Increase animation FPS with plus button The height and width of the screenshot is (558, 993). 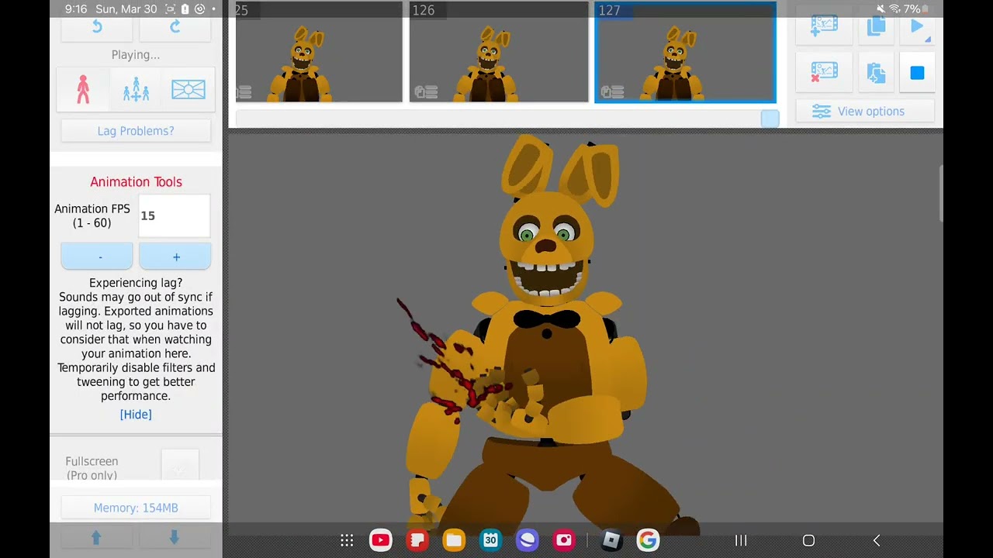tap(175, 257)
